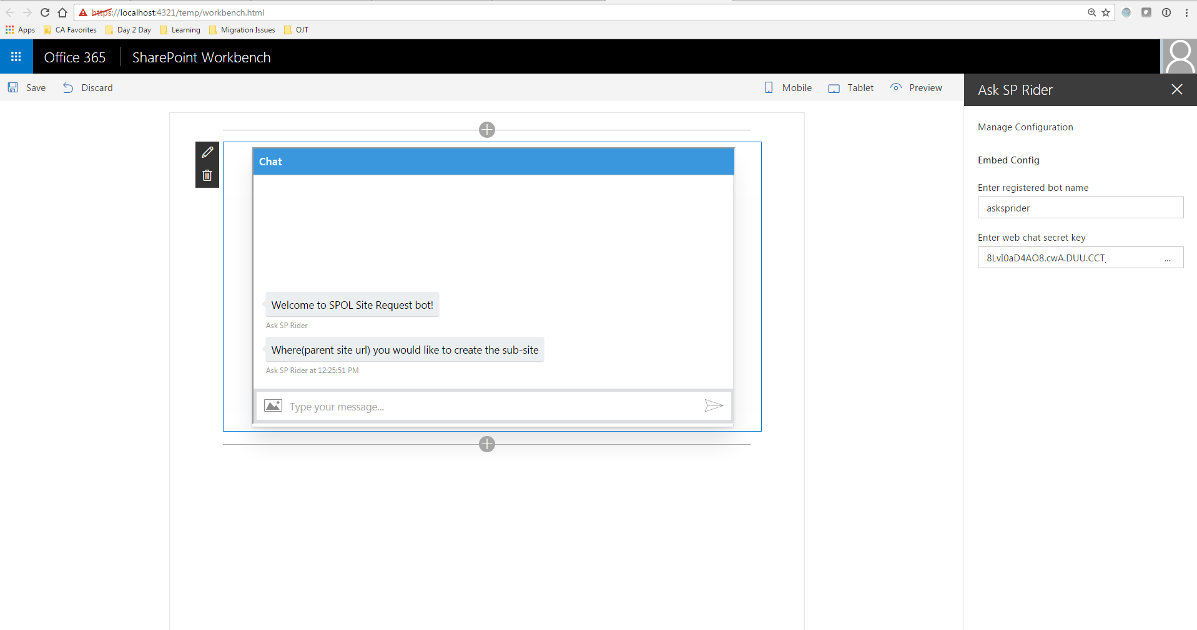Image resolution: width=1197 pixels, height=630 pixels.
Task: Click Ask SP Rider timestamp 12:25:51 PM
Action: coord(312,371)
